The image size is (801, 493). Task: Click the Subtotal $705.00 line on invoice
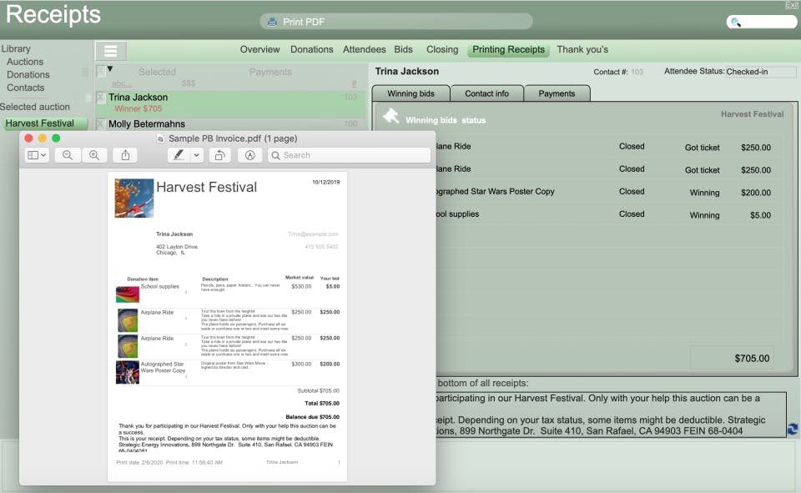(318, 390)
